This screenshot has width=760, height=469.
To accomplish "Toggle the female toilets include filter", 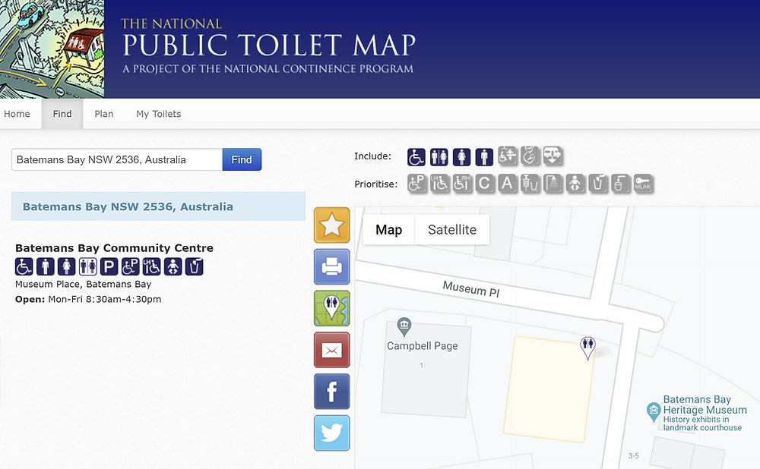I will 461,157.
